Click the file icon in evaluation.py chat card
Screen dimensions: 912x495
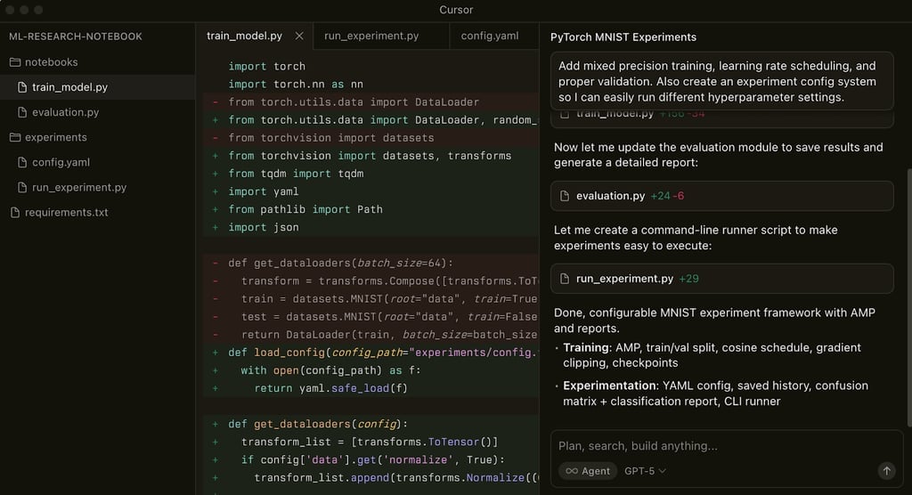[x=564, y=196]
